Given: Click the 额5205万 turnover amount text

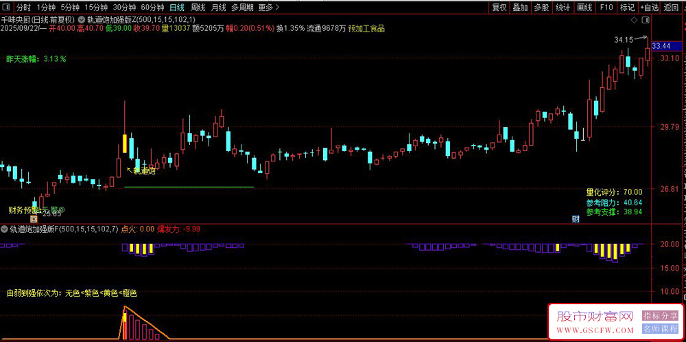Looking at the screenshot, I should point(209,28).
